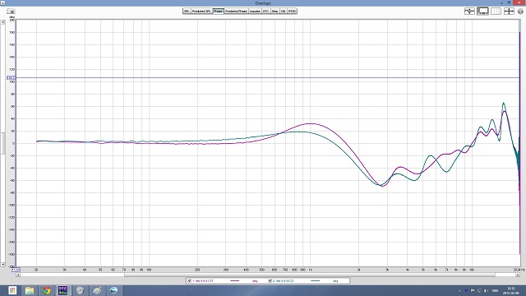Click the capture graph image icon
This screenshot has width=526, height=296.
click(11, 12)
